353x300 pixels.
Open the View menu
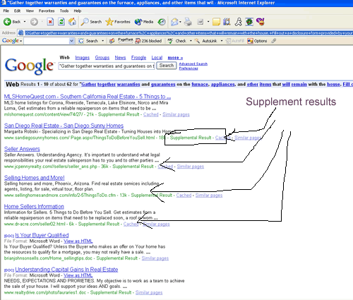click(30, 11)
